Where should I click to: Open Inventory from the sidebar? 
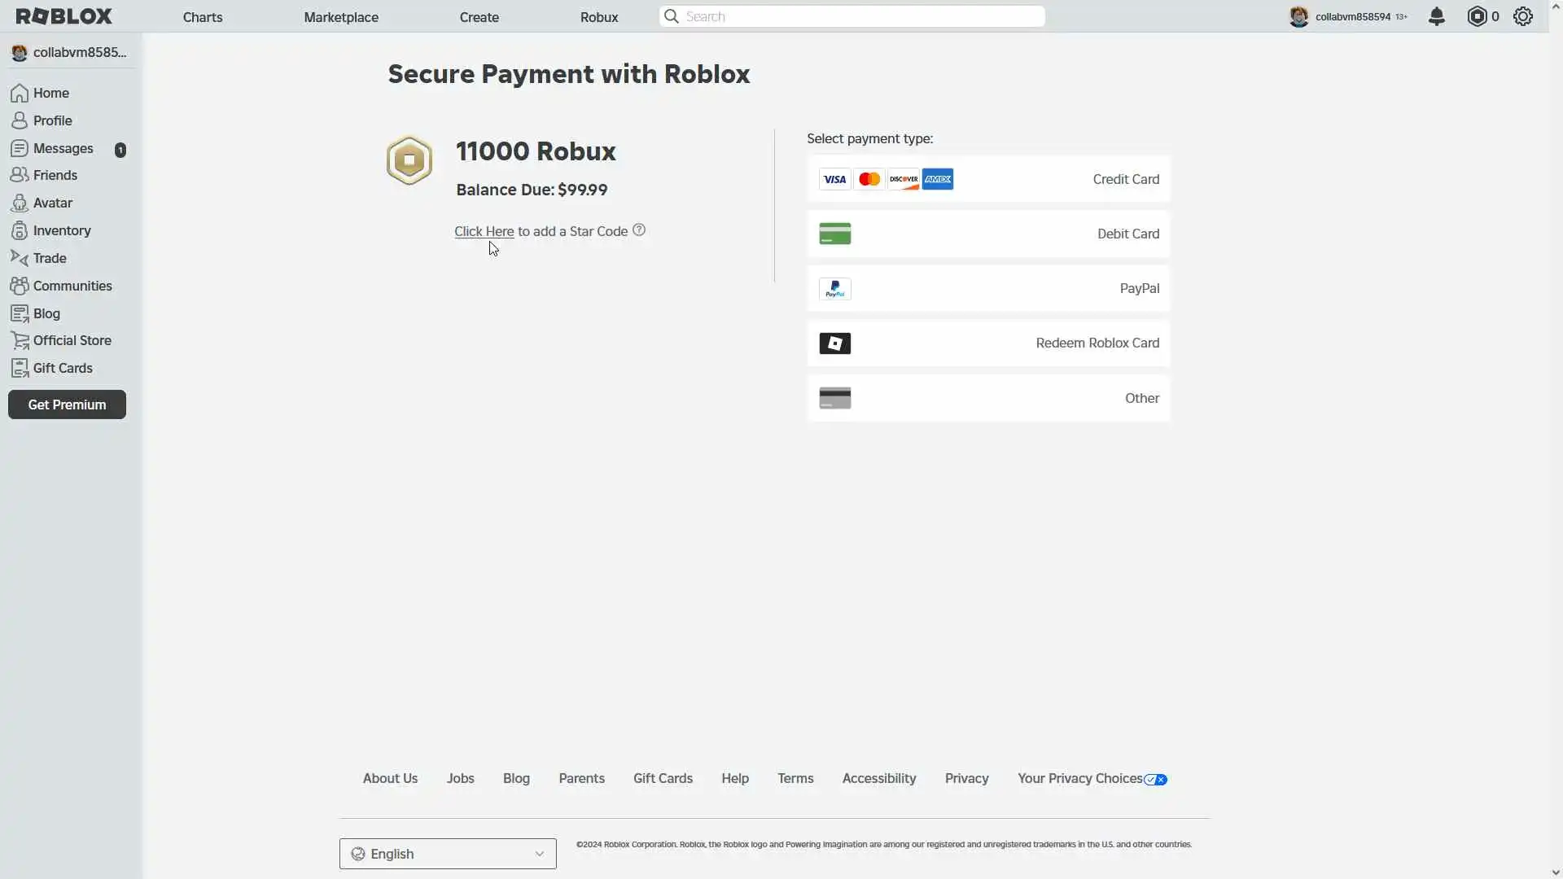tap(61, 230)
